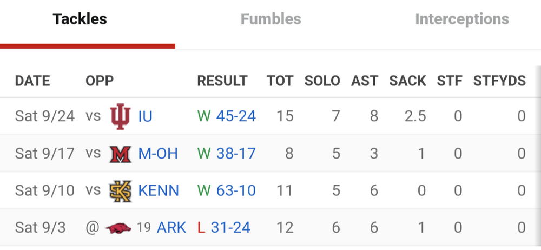
Task: Open the L 31-24 game result
Action: (224, 228)
